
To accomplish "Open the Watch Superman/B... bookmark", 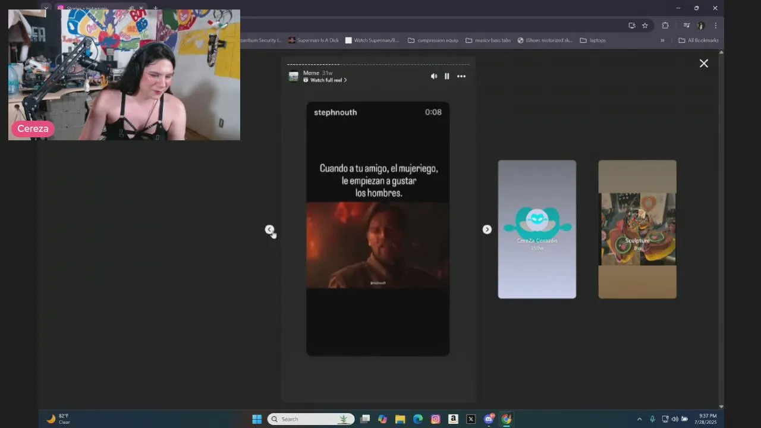I will pos(372,40).
